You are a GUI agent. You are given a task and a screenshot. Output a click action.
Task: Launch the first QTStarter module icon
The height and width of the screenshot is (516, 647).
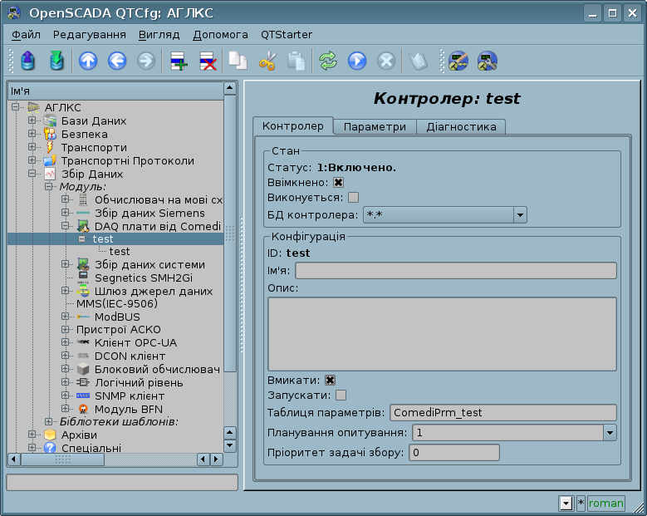[x=458, y=61]
